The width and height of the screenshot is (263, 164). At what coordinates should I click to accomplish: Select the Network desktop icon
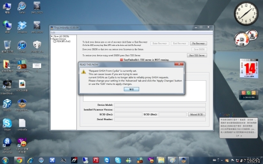[x=7, y=27]
